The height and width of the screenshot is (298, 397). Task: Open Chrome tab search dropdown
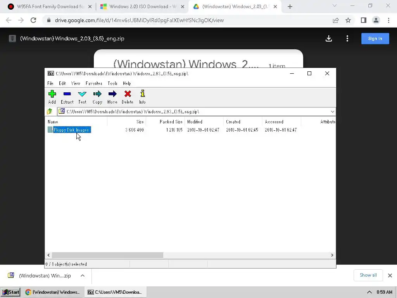335,5
